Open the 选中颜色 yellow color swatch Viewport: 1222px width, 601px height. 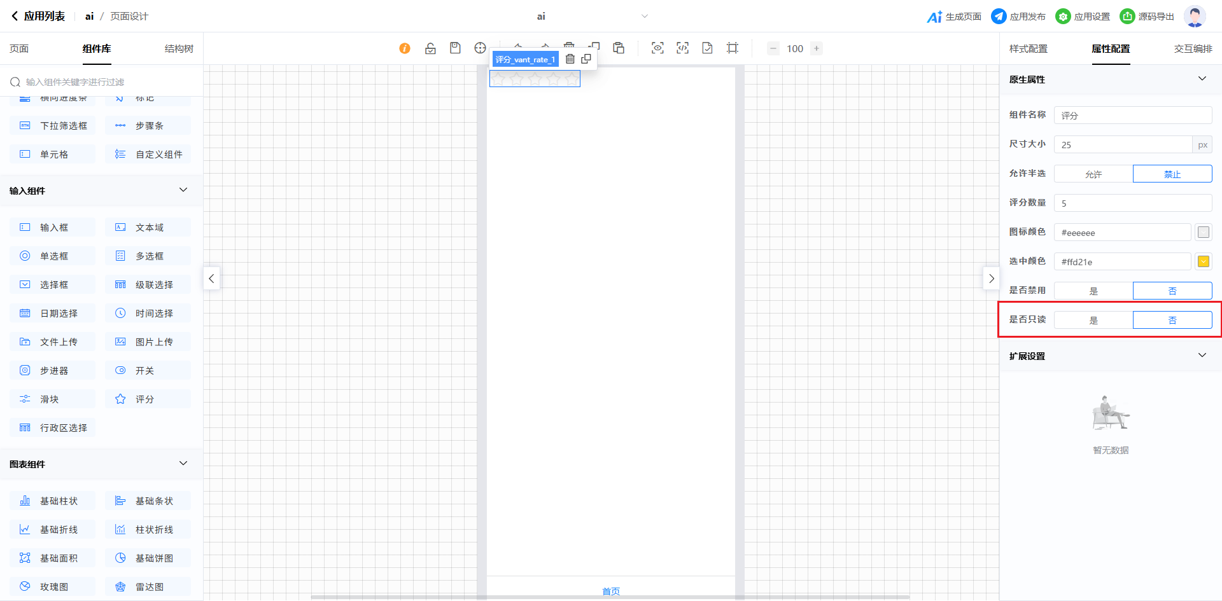click(1203, 262)
